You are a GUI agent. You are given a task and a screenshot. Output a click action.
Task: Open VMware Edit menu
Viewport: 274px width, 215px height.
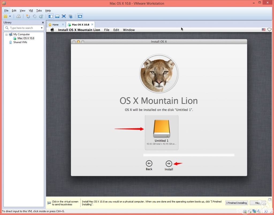pyautogui.click(x=14, y=10)
